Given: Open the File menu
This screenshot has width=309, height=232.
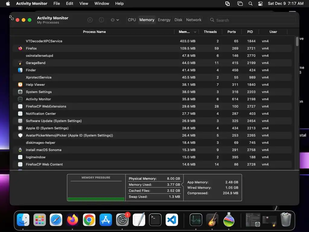Looking at the screenshot, I should coord(56,3).
